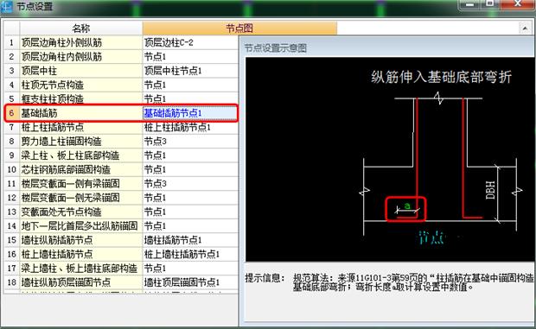536x329 pixels.
Task: Click cell 节点1 in 芯柱钢筋底部锚固构造 row
Action: (190, 169)
